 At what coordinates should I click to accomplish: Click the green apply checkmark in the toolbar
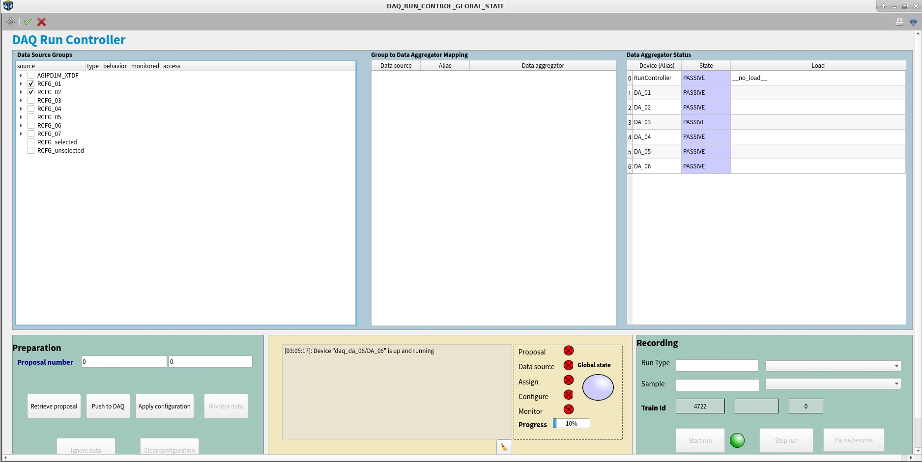click(28, 22)
